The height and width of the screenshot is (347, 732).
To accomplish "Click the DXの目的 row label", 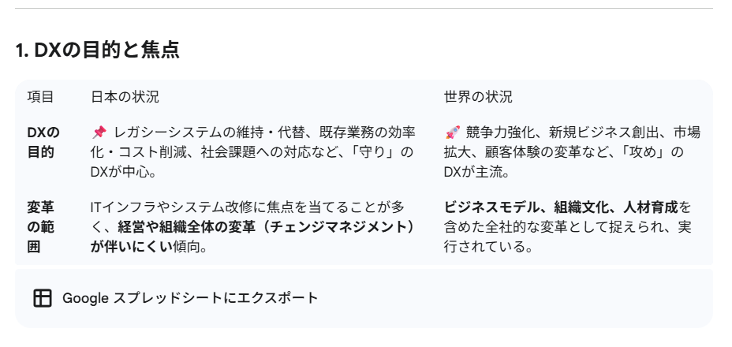I will point(43,142).
